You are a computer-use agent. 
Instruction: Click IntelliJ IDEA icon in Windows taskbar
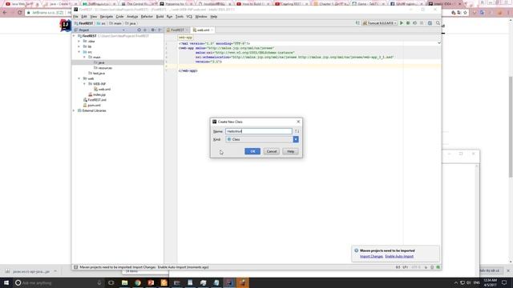[229, 282]
